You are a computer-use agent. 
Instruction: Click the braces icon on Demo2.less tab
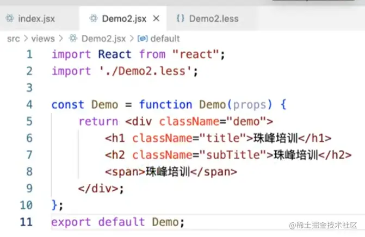click(x=181, y=18)
